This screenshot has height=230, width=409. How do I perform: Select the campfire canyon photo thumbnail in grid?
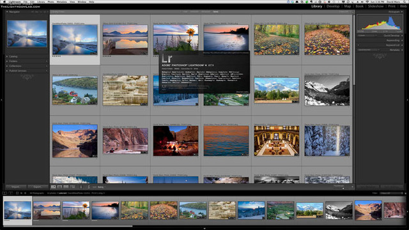(x=176, y=141)
